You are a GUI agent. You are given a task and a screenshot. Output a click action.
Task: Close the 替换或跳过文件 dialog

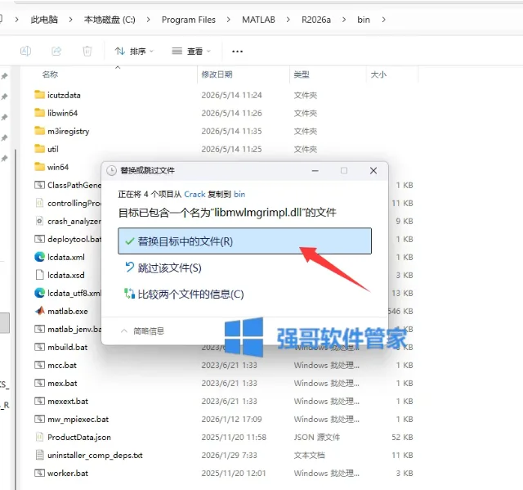[x=373, y=171]
